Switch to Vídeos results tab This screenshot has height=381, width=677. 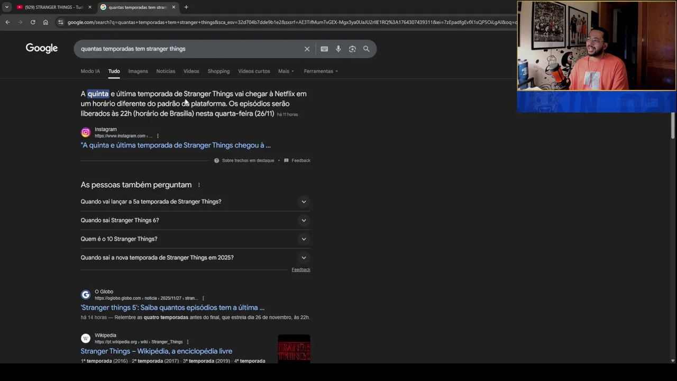coord(191,71)
